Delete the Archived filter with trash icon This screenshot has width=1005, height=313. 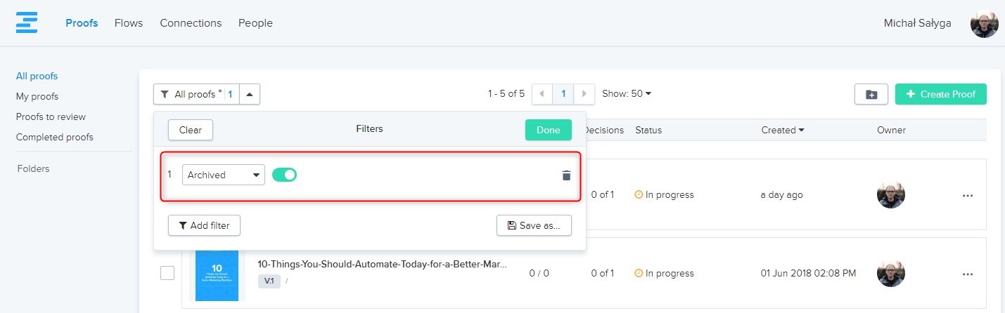[x=566, y=175]
